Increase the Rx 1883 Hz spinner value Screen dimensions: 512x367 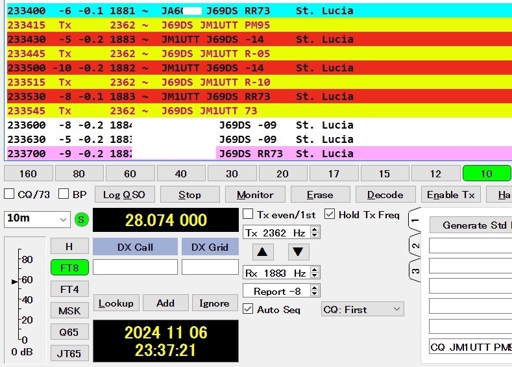click(315, 270)
